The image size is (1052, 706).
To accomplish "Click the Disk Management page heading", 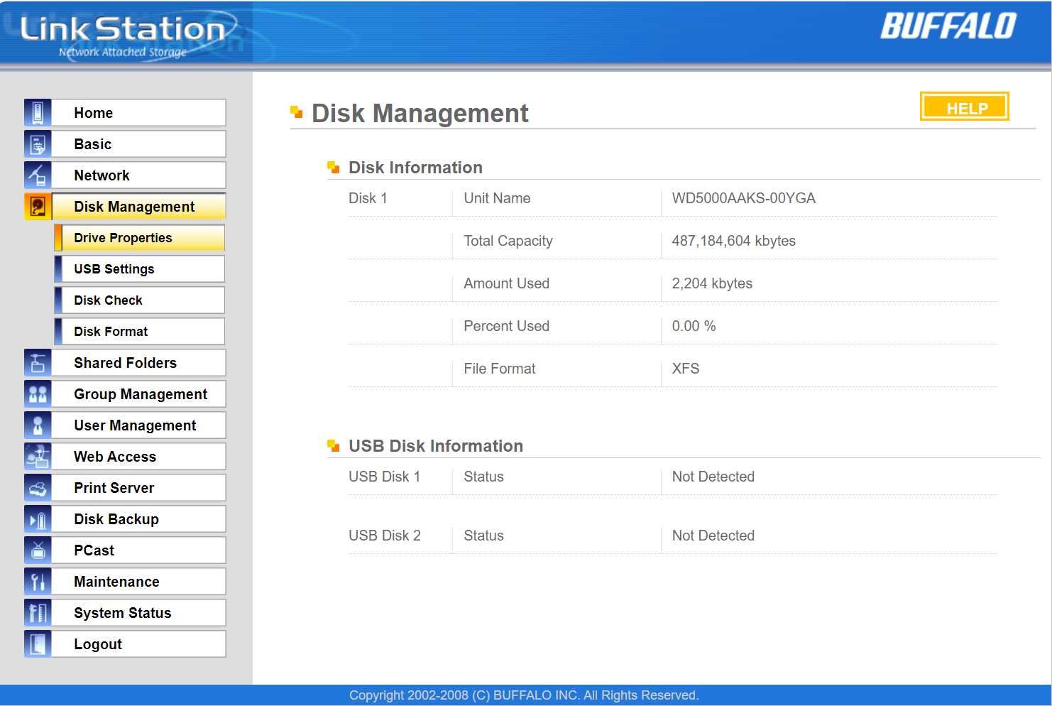I will pyautogui.click(x=420, y=113).
